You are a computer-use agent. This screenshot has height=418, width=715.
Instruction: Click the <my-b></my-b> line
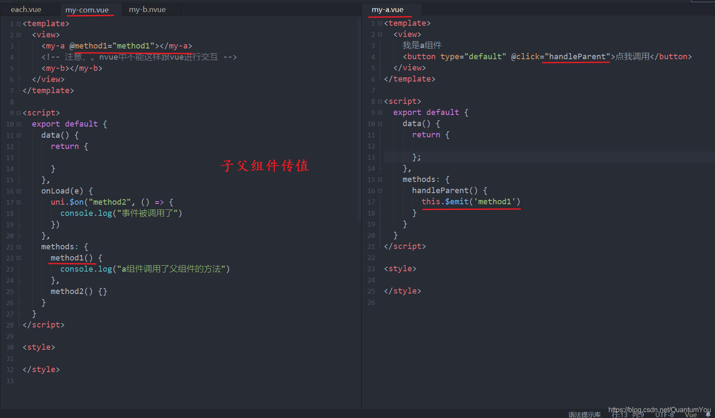(x=72, y=68)
